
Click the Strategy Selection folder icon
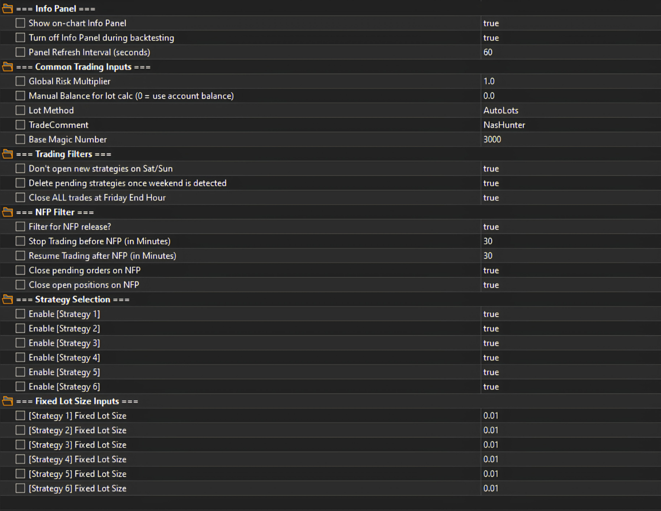8,300
